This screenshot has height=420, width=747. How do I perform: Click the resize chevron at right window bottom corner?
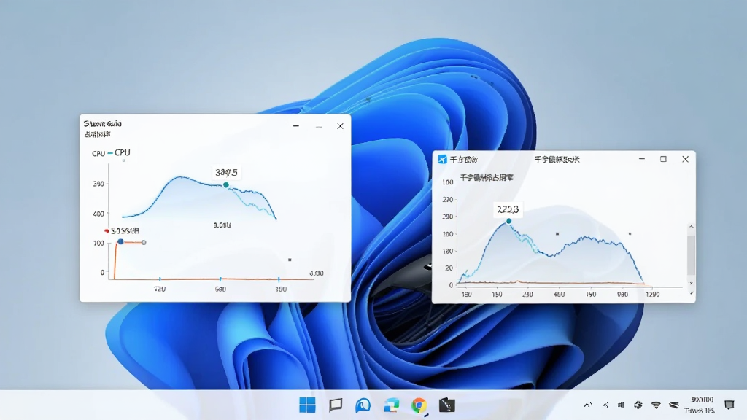coord(692,293)
